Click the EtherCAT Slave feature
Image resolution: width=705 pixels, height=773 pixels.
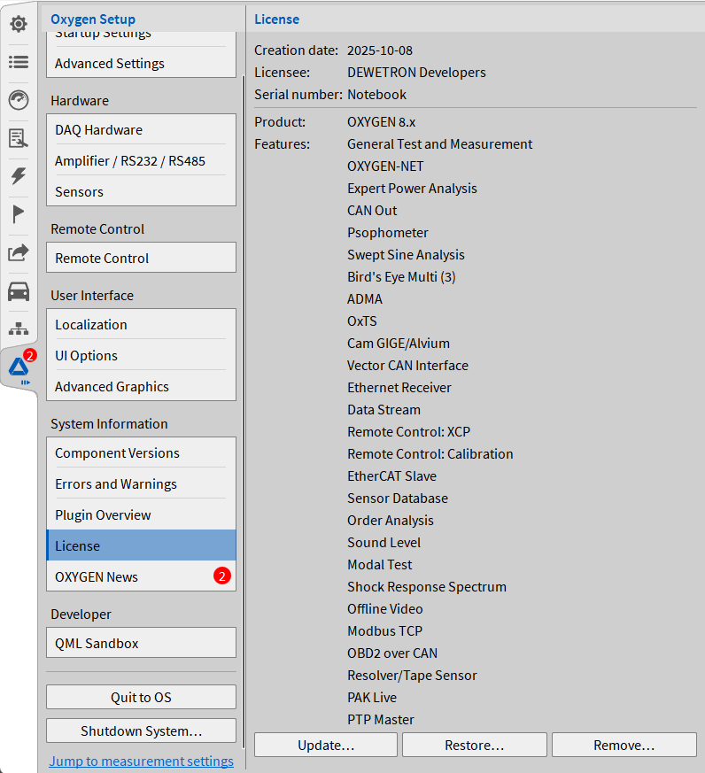(x=391, y=476)
